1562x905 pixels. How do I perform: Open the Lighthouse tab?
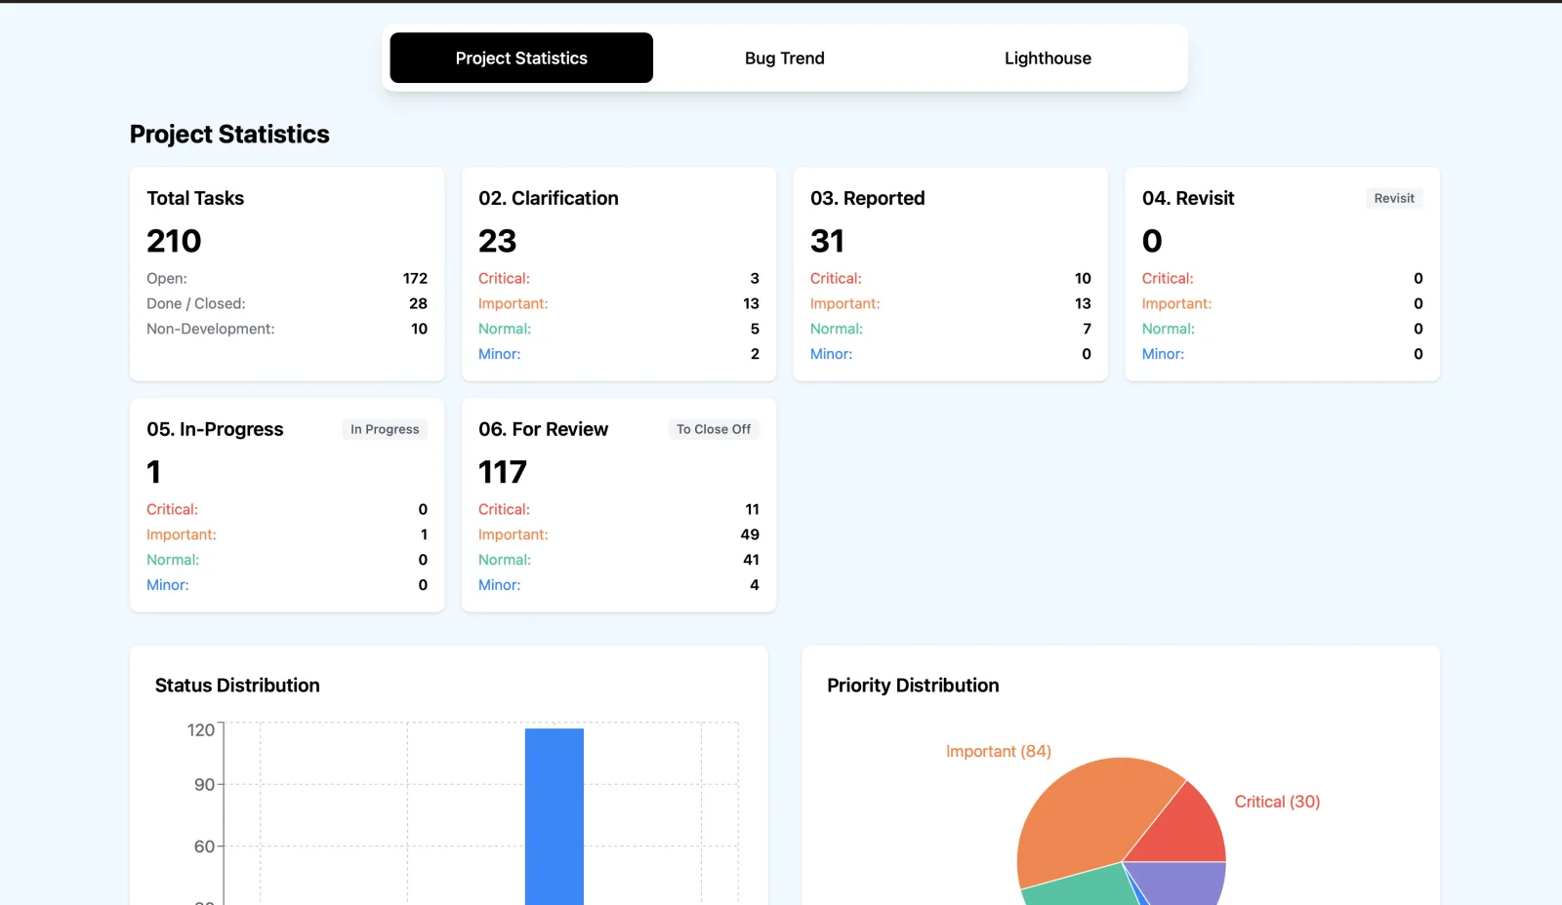coord(1048,58)
